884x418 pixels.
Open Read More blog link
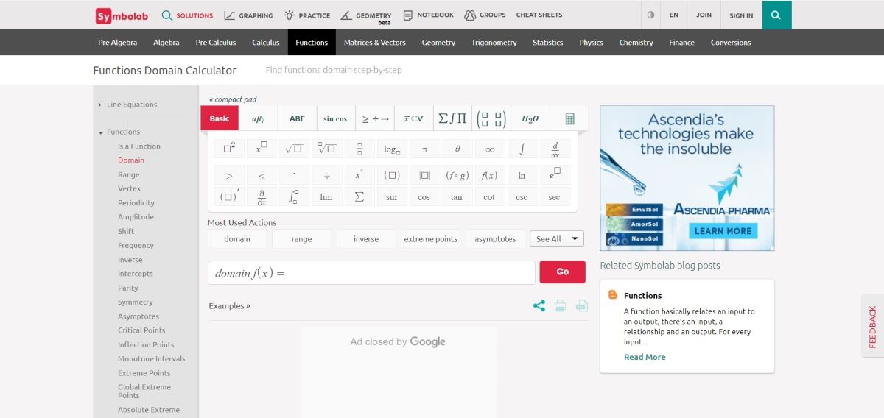tap(645, 357)
